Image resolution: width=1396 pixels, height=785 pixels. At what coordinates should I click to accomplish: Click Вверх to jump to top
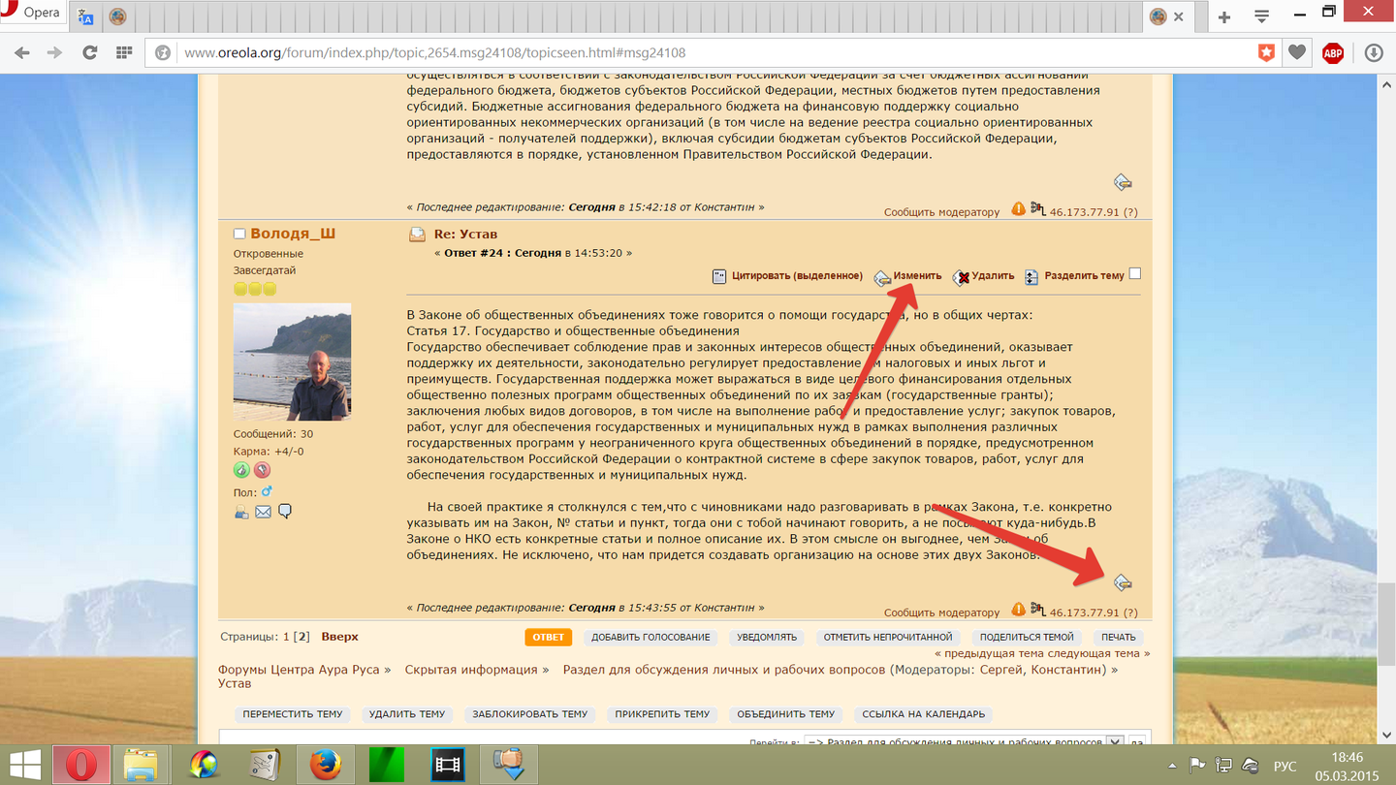(339, 637)
